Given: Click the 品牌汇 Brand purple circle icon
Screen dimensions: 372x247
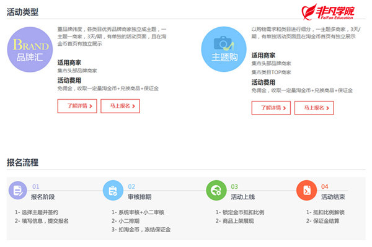Looking at the screenshot, I should [x=30, y=50].
